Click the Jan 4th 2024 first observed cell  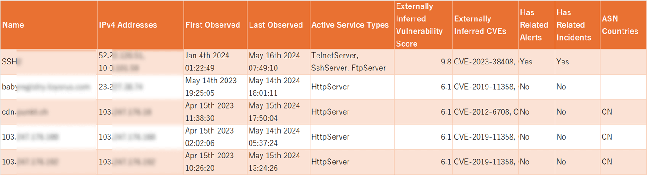[x=215, y=62]
